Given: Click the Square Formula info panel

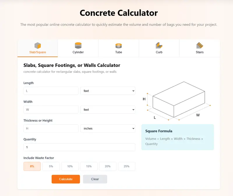Looking at the screenshot, I should [x=177, y=137].
